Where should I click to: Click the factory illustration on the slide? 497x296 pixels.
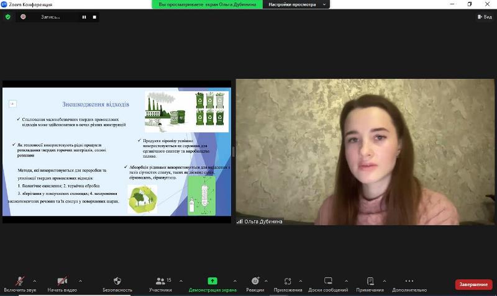click(165, 111)
